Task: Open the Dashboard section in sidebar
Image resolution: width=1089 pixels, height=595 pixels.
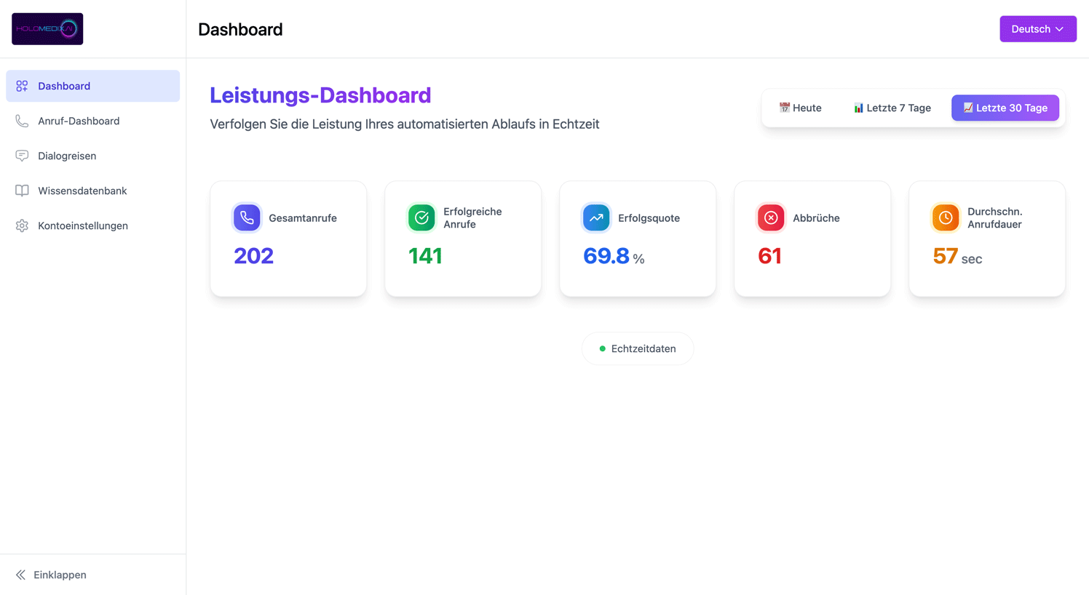Action: [x=64, y=86]
